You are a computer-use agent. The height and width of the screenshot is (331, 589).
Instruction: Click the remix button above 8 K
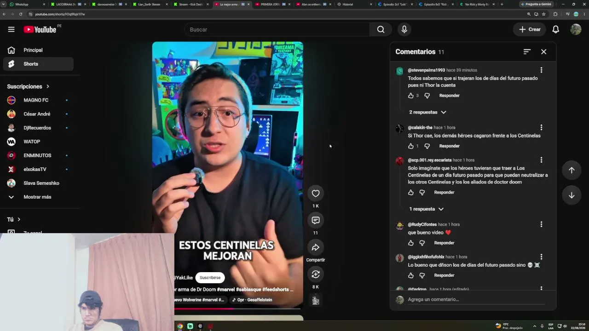315,274
